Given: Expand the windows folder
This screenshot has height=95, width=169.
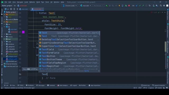Looking at the screenshot, I should [4, 44].
